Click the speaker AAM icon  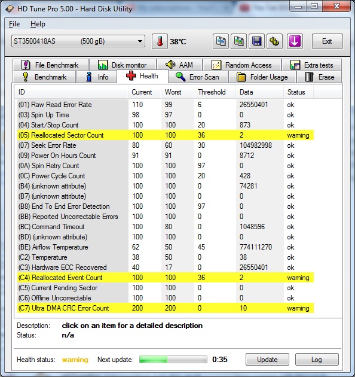coord(170,65)
